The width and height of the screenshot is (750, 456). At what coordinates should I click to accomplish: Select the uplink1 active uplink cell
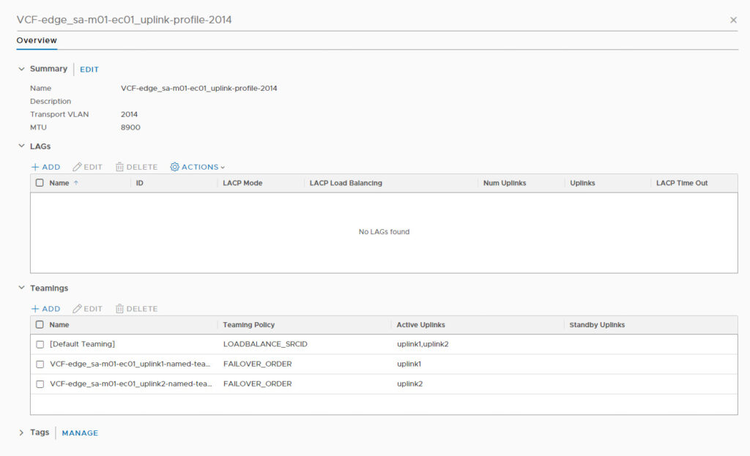coord(409,364)
